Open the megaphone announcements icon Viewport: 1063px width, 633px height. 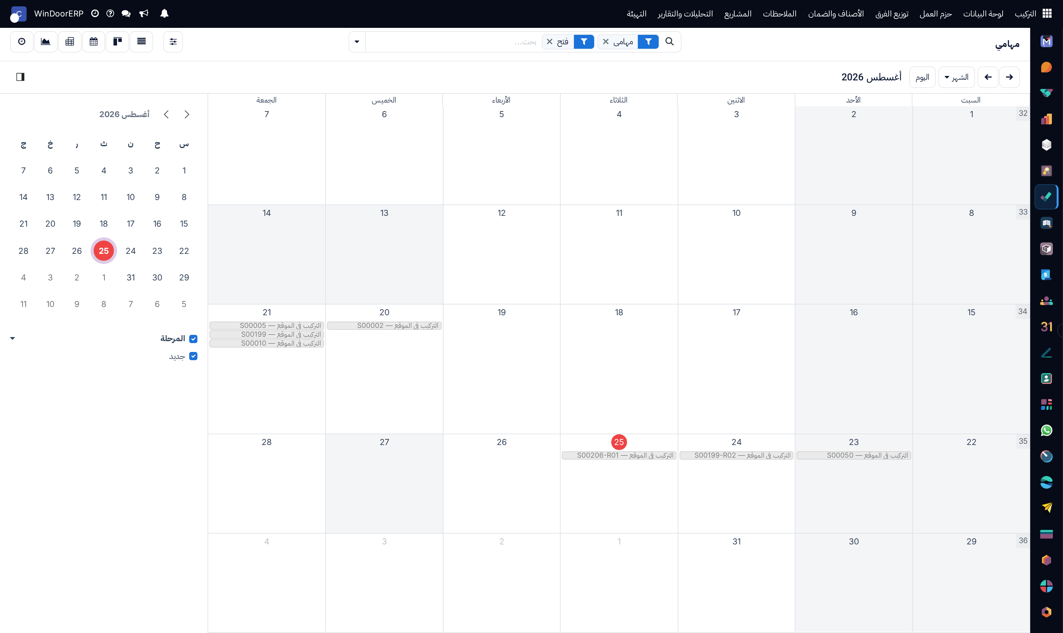click(x=144, y=14)
